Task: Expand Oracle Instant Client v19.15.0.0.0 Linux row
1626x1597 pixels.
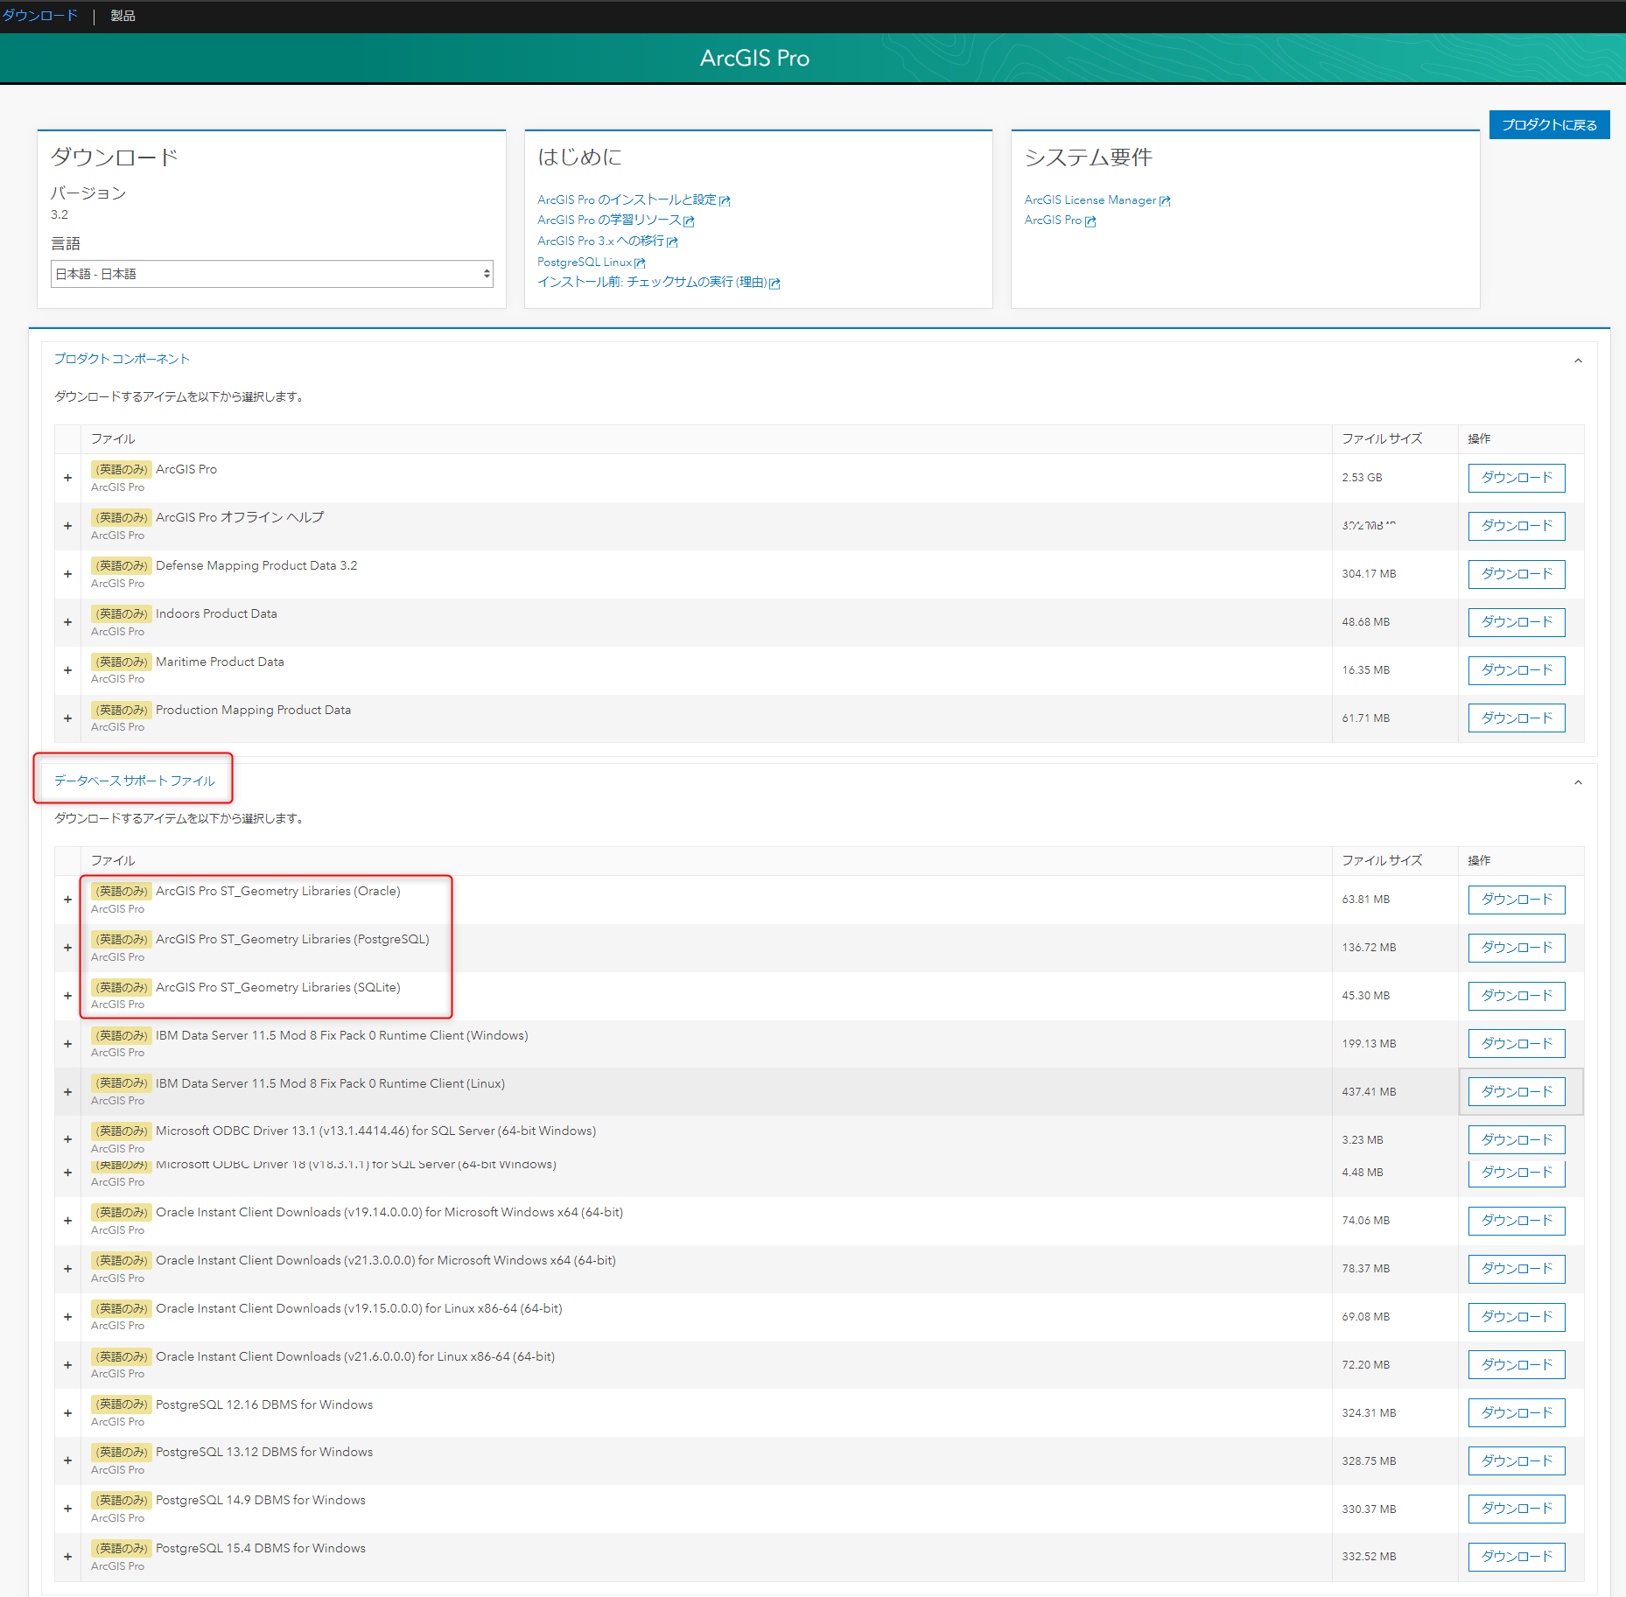Action: (x=67, y=1317)
